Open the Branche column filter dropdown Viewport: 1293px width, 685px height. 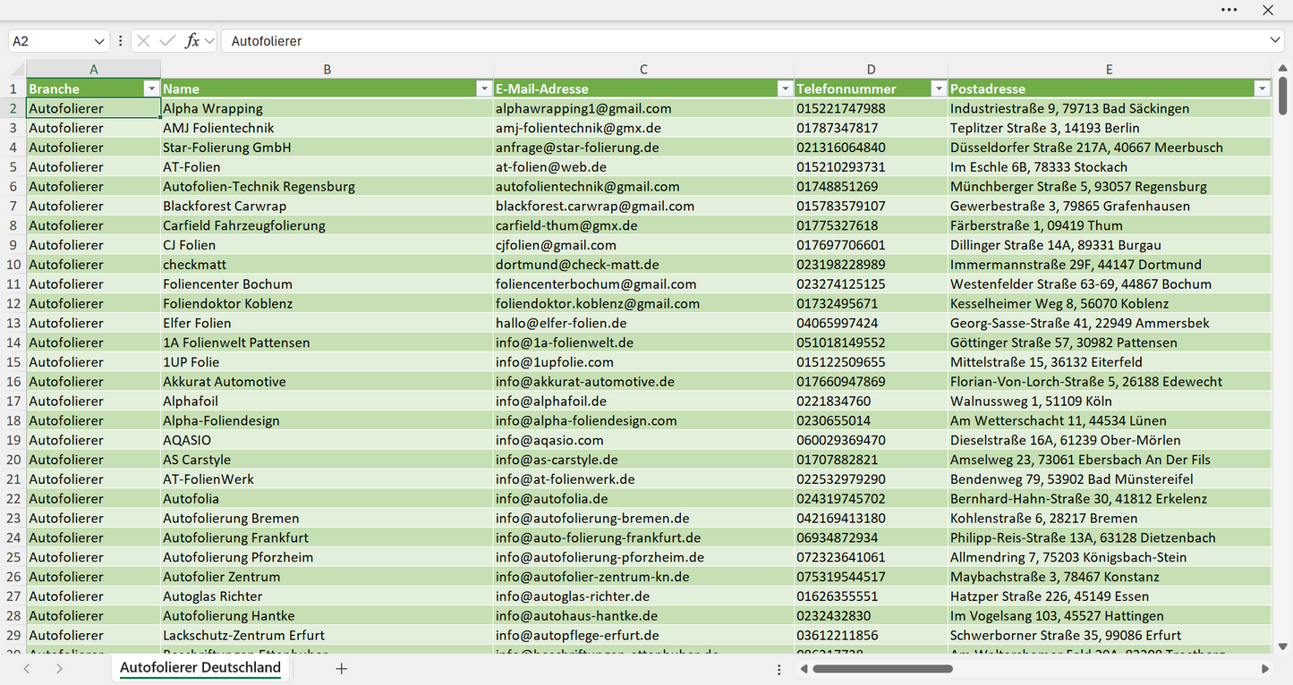[x=151, y=89]
